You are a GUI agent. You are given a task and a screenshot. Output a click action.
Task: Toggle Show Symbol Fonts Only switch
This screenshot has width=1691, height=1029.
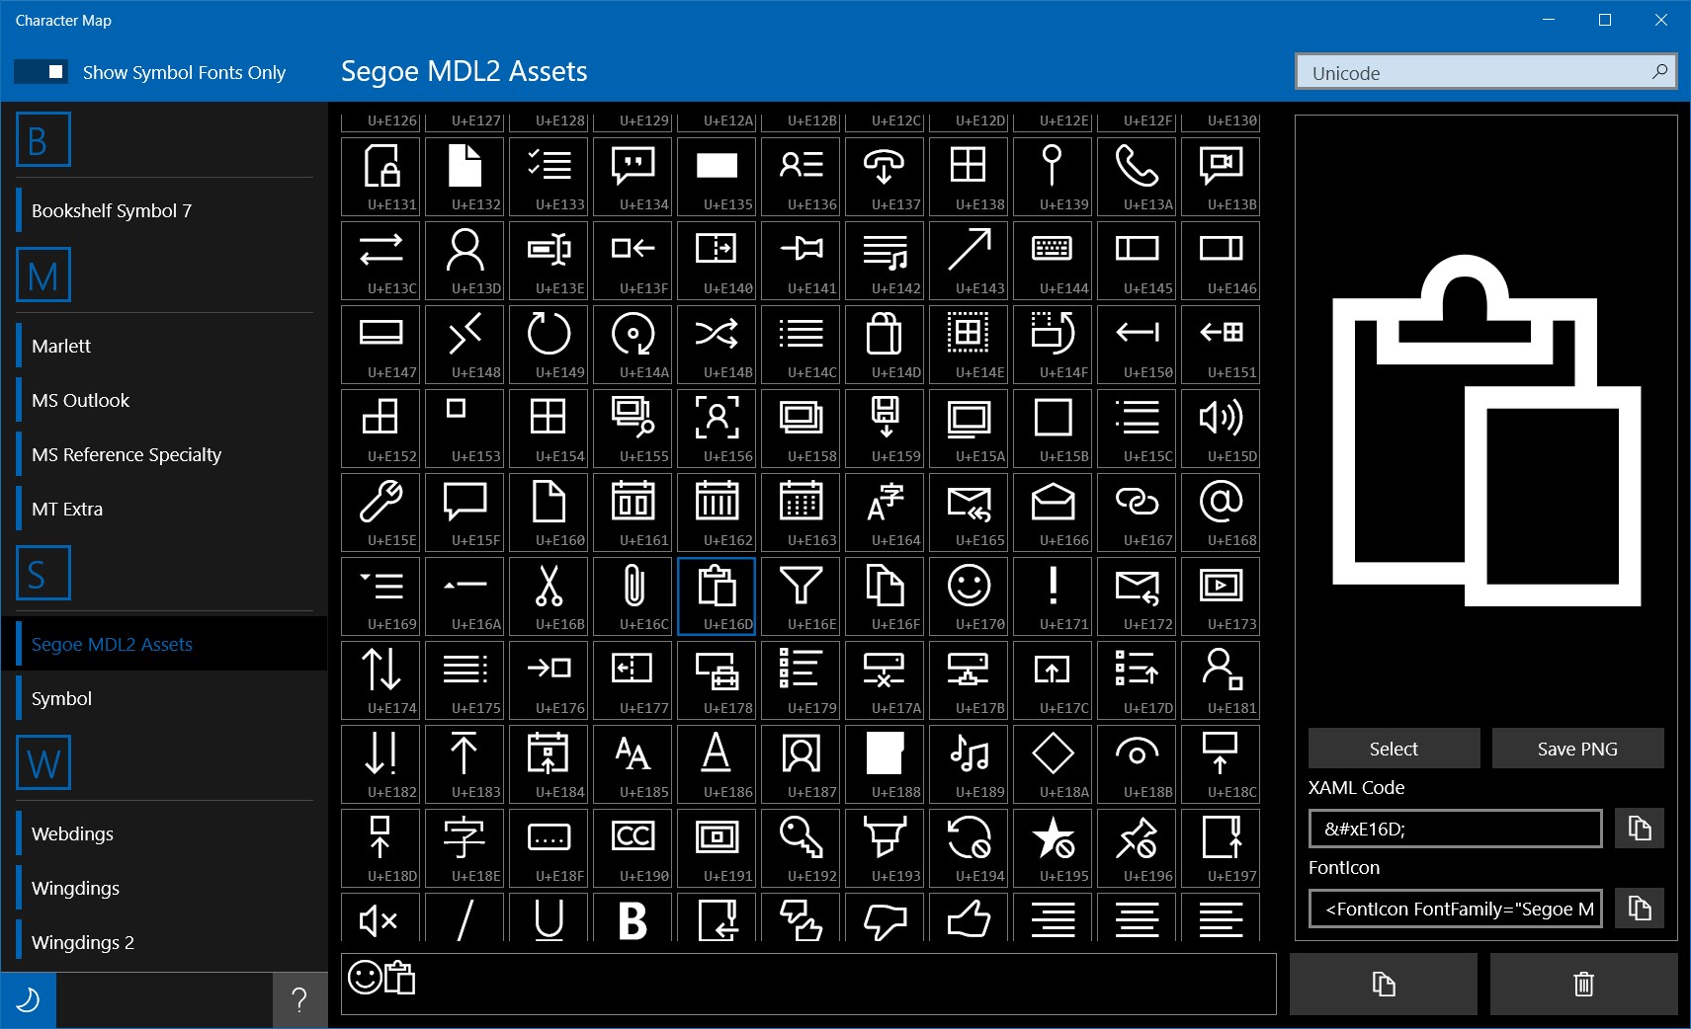(x=41, y=72)
